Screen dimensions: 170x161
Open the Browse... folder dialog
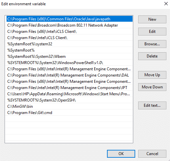pos(152,44)
